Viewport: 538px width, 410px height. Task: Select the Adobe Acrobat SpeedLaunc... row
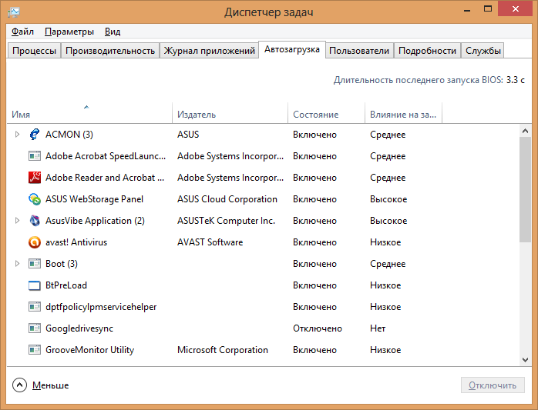[263, 156]
